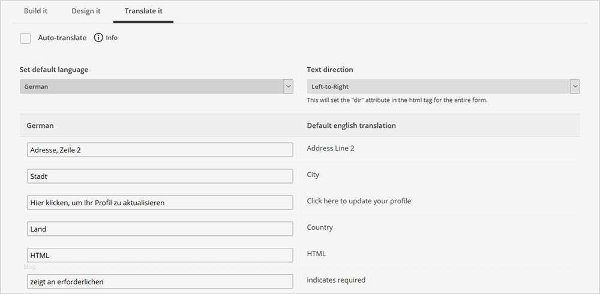600x294 pixels.
Task: Click the Default english translation header
Action: [351, 125]
